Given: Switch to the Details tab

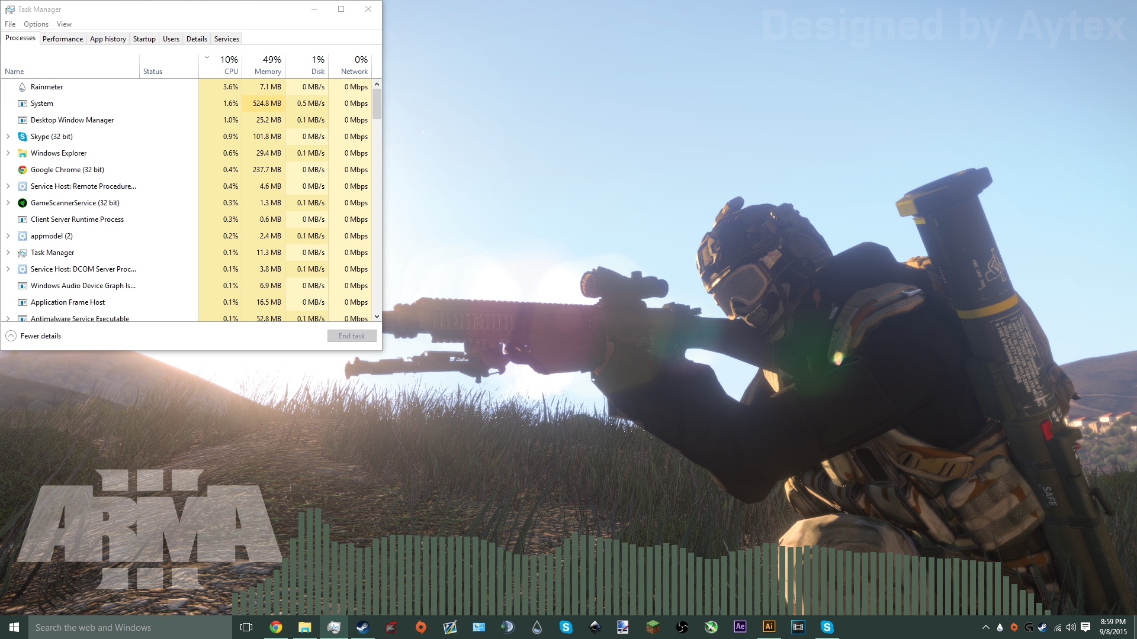Looking at the screenshot, I should (x=197, y=39).
